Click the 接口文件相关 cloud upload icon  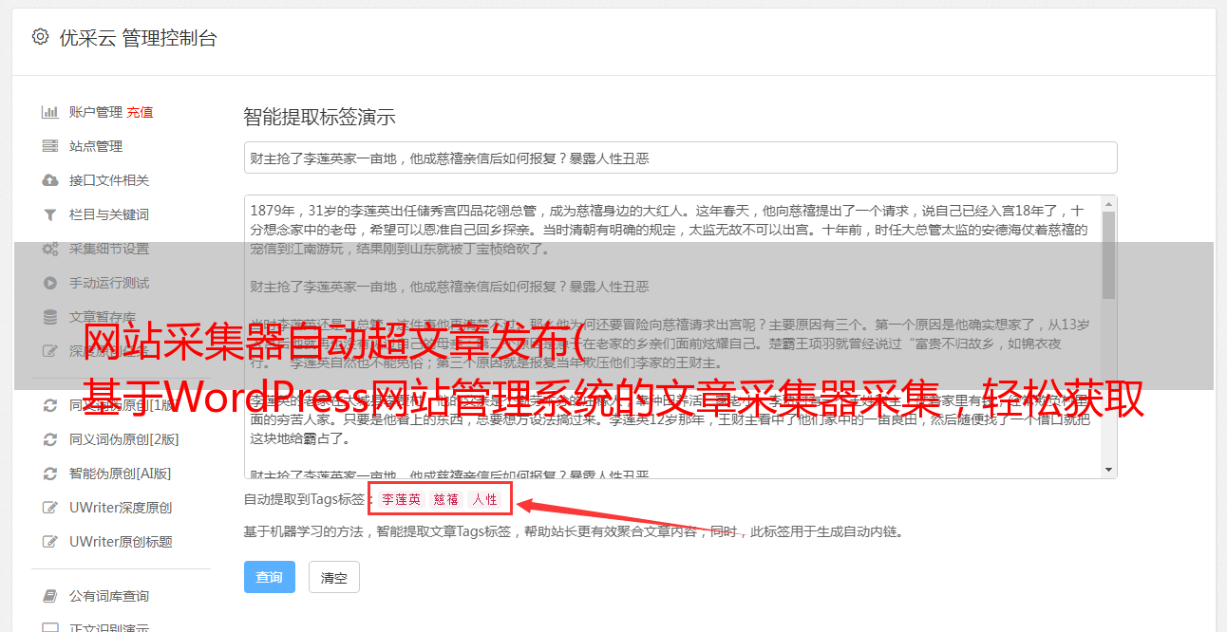pos(50,180)
